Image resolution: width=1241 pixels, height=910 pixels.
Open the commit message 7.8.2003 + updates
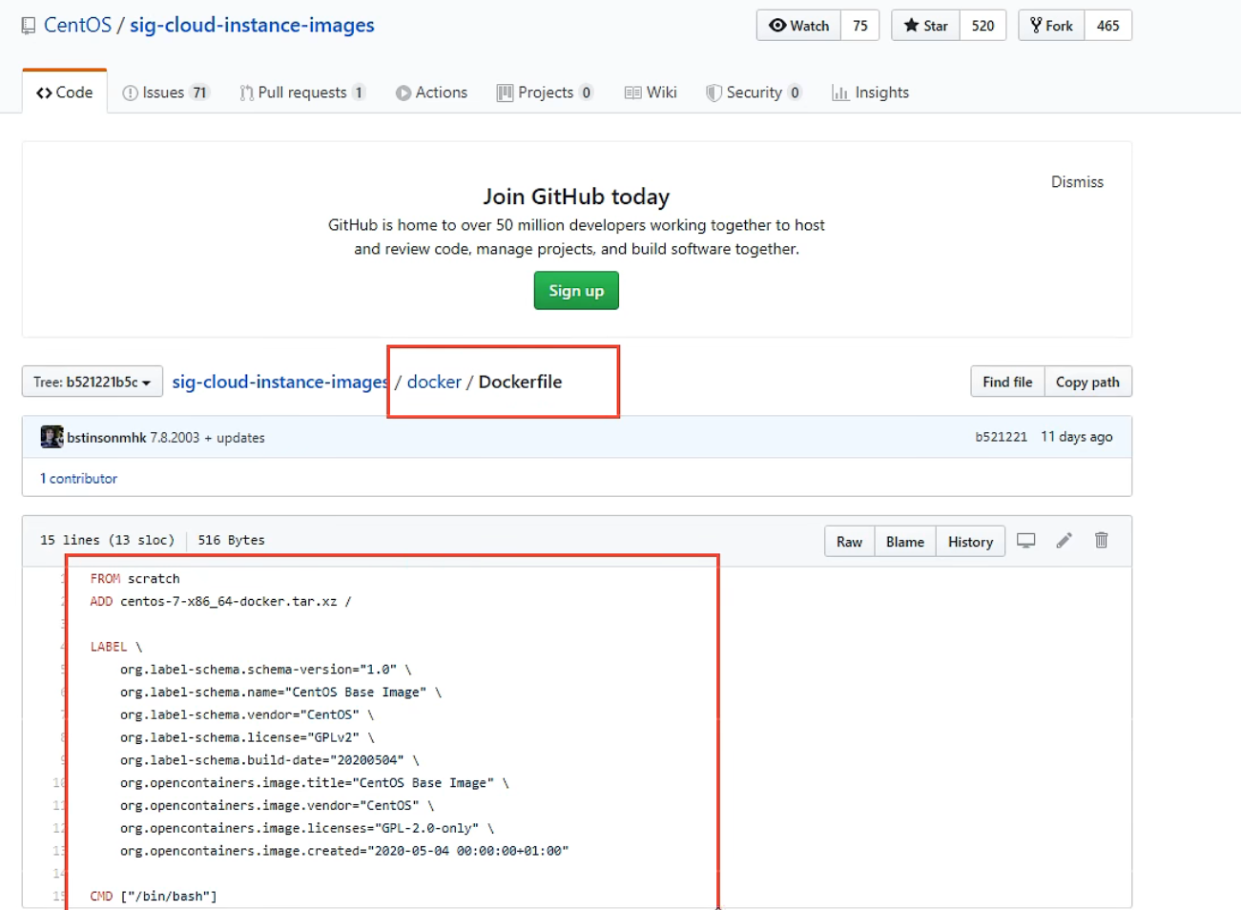(207, 438)
